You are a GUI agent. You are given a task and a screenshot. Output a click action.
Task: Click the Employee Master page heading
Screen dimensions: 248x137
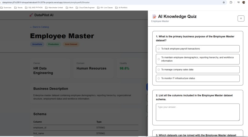point(62,36)
